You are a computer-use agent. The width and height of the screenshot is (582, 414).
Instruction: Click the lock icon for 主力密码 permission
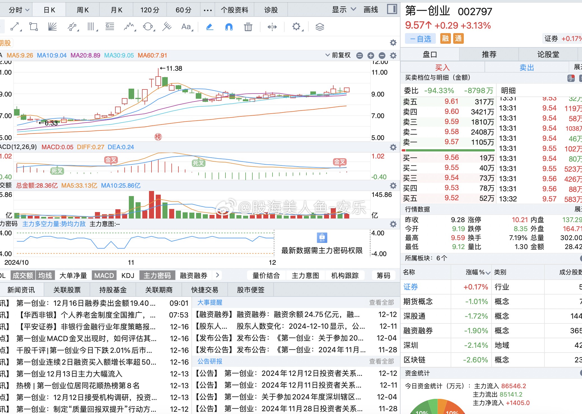click(322, 238)
